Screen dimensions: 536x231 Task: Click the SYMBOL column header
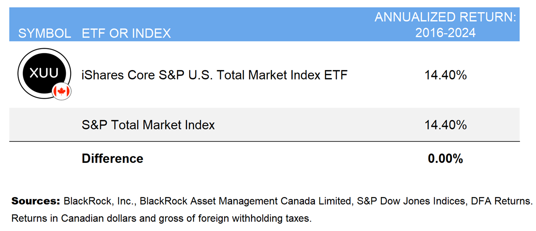point(44,33)
